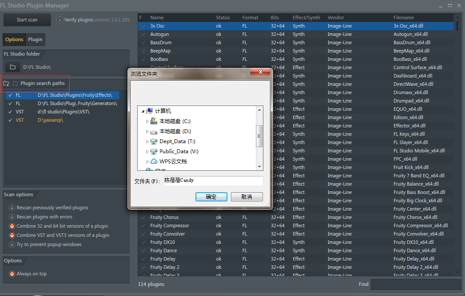Image resolution: width=465 pixels, height=296 pixels.
Task: Toggle favorite checkmark for Autogun
Action: coord(144,34)
